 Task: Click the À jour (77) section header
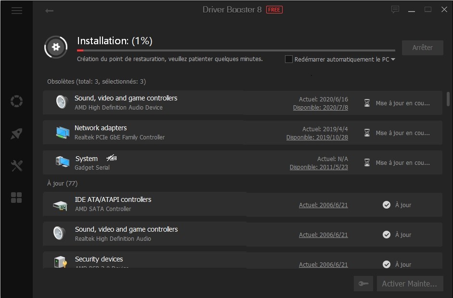click(63, 184)
